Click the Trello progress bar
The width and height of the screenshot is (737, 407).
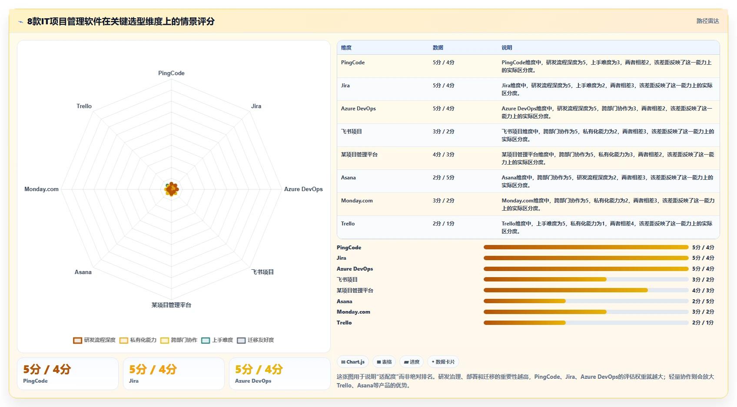(586, 323)
